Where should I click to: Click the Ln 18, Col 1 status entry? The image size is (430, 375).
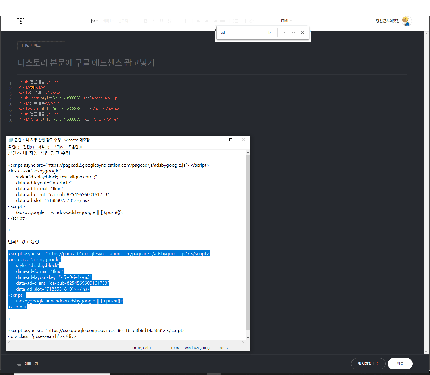pyautogui.click(x=142, y=348)
